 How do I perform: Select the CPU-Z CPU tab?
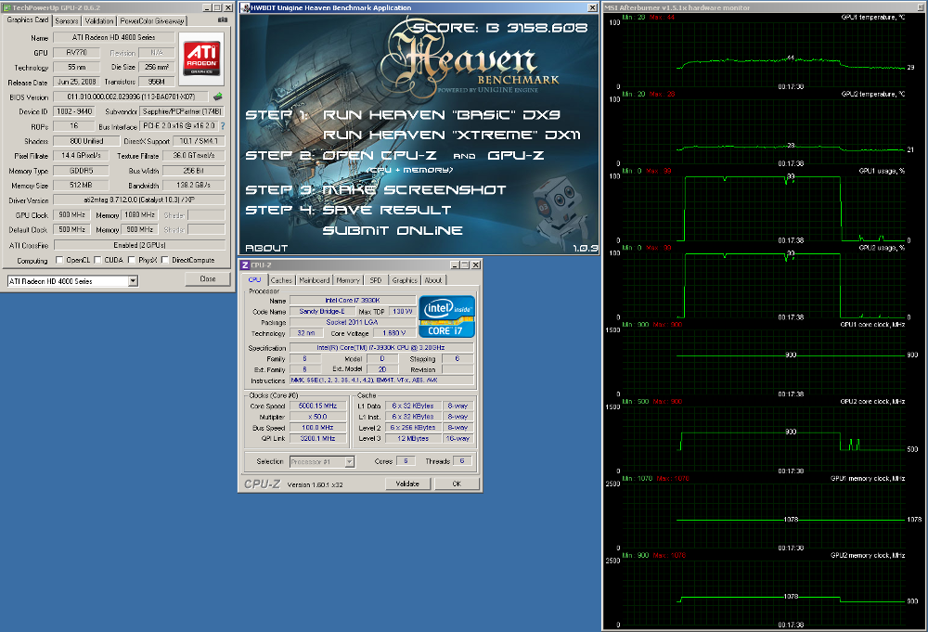pyautogui.click(x=254, y=280)
